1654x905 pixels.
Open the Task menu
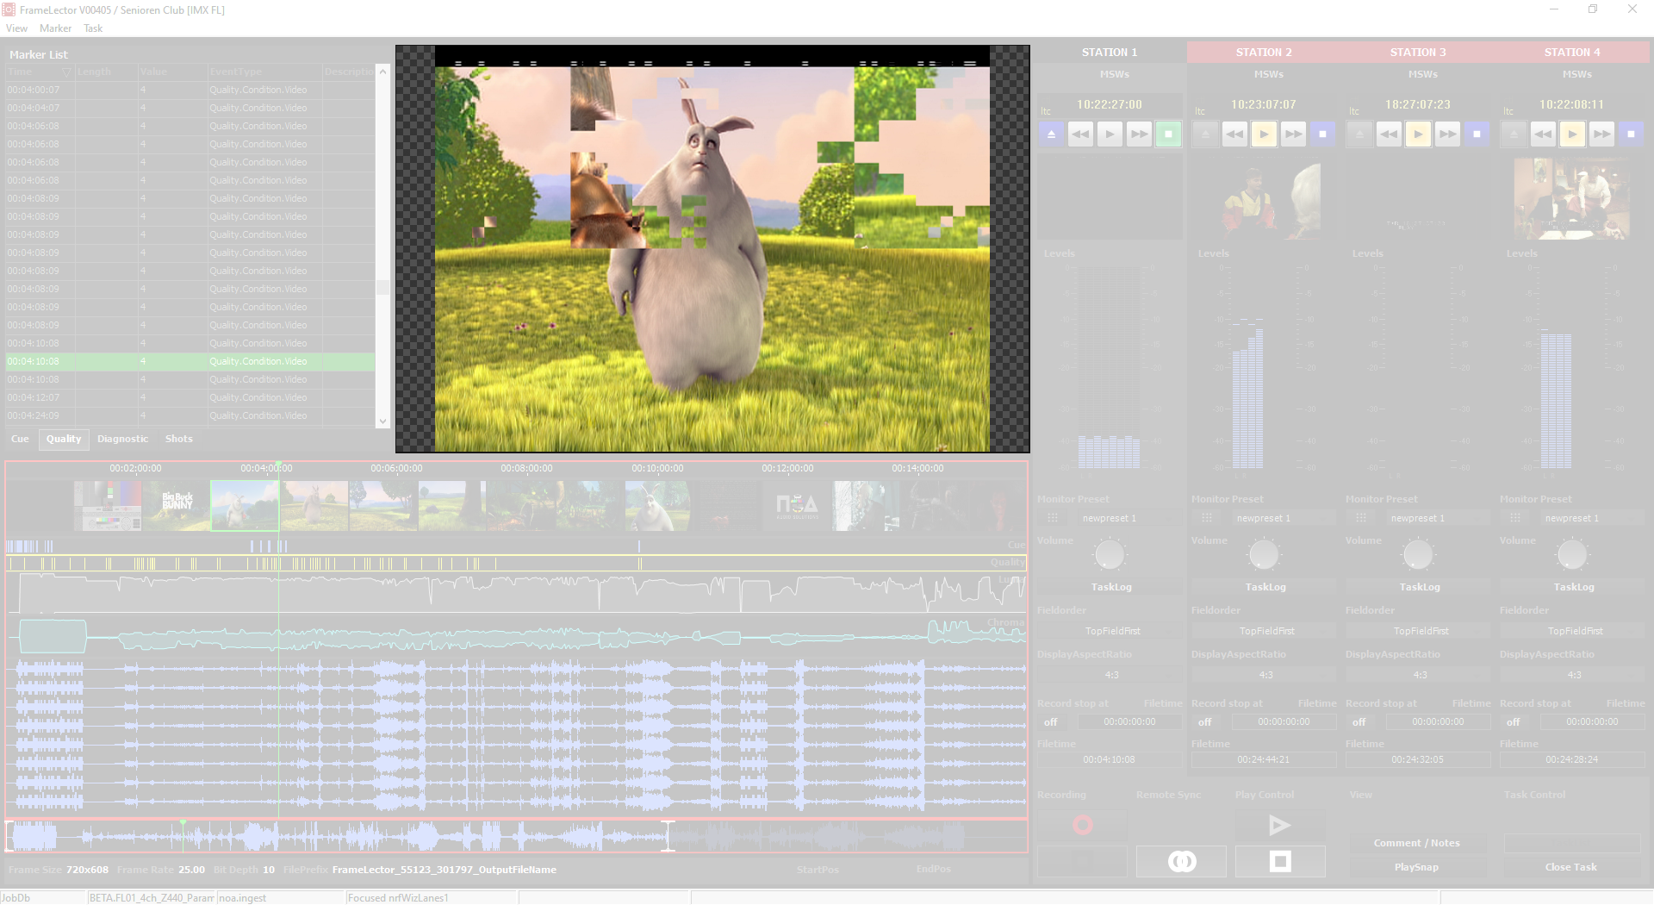pos(93,28)
